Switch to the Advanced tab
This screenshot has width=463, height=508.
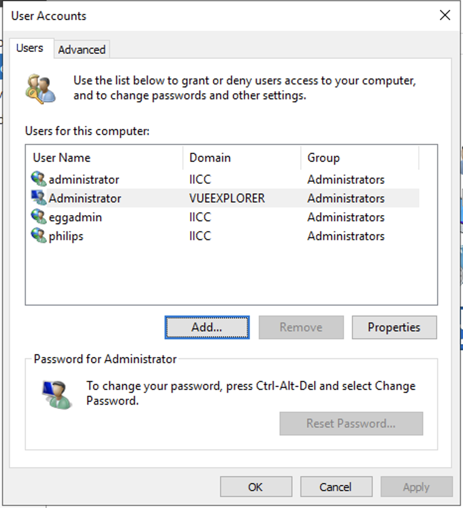tap(82, 50)
